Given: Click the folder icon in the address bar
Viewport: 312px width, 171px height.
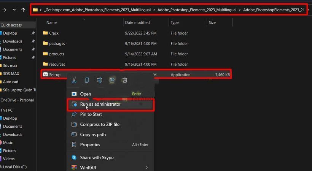Looking at the screenshot, I should coord(35,10).
